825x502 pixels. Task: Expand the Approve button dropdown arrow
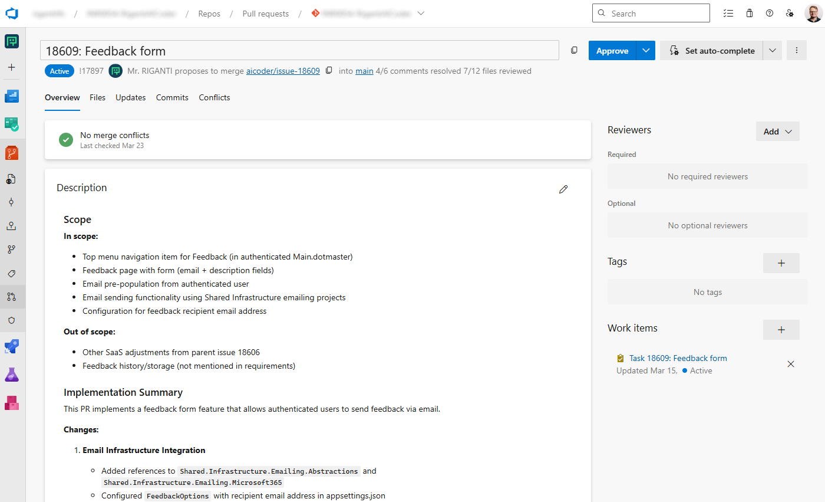pyautogui.click(x=646, y=51)
